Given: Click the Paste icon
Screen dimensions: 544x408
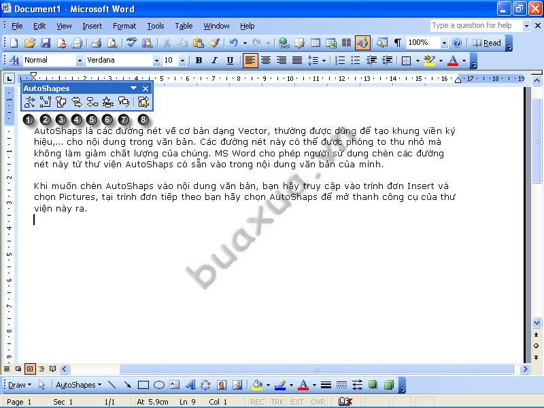Looking at the screenshot, I should [198, 43].
